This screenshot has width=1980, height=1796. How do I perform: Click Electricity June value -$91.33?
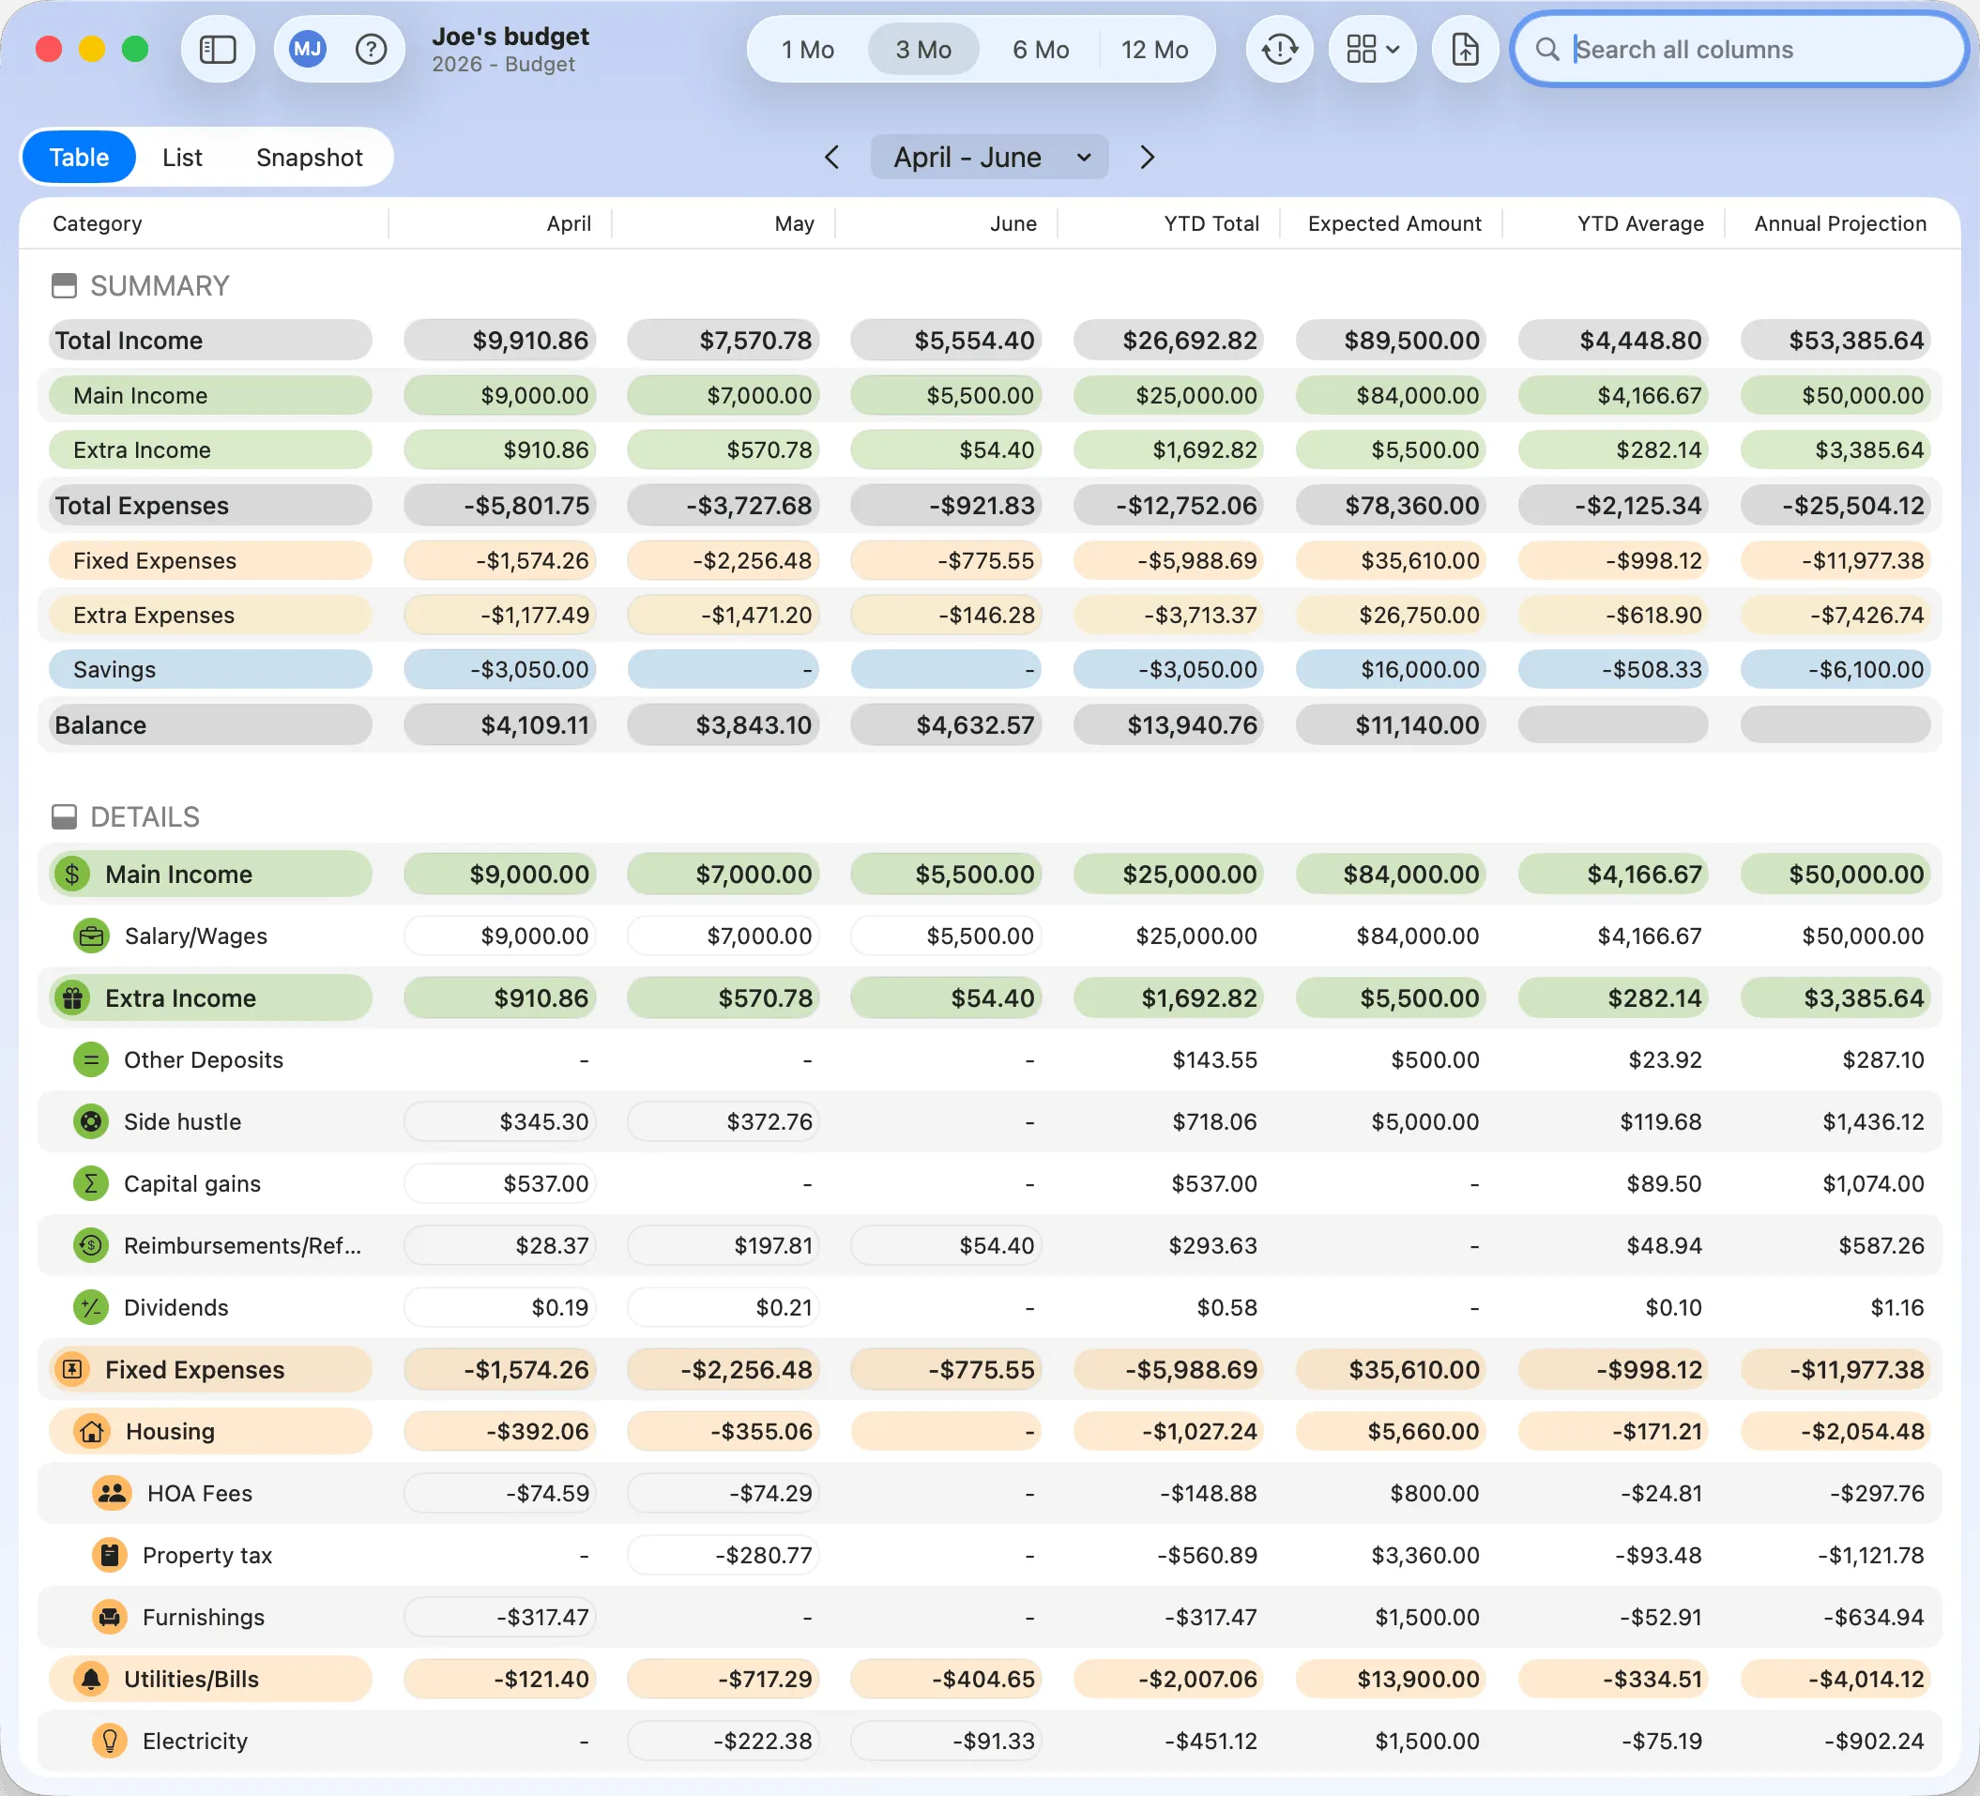pos(946,1740)
